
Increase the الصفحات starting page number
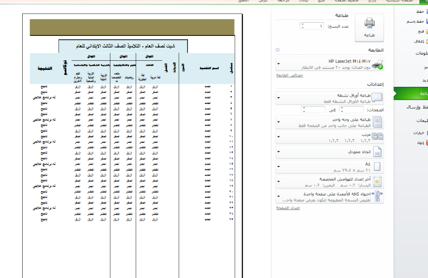coord(342,108)
